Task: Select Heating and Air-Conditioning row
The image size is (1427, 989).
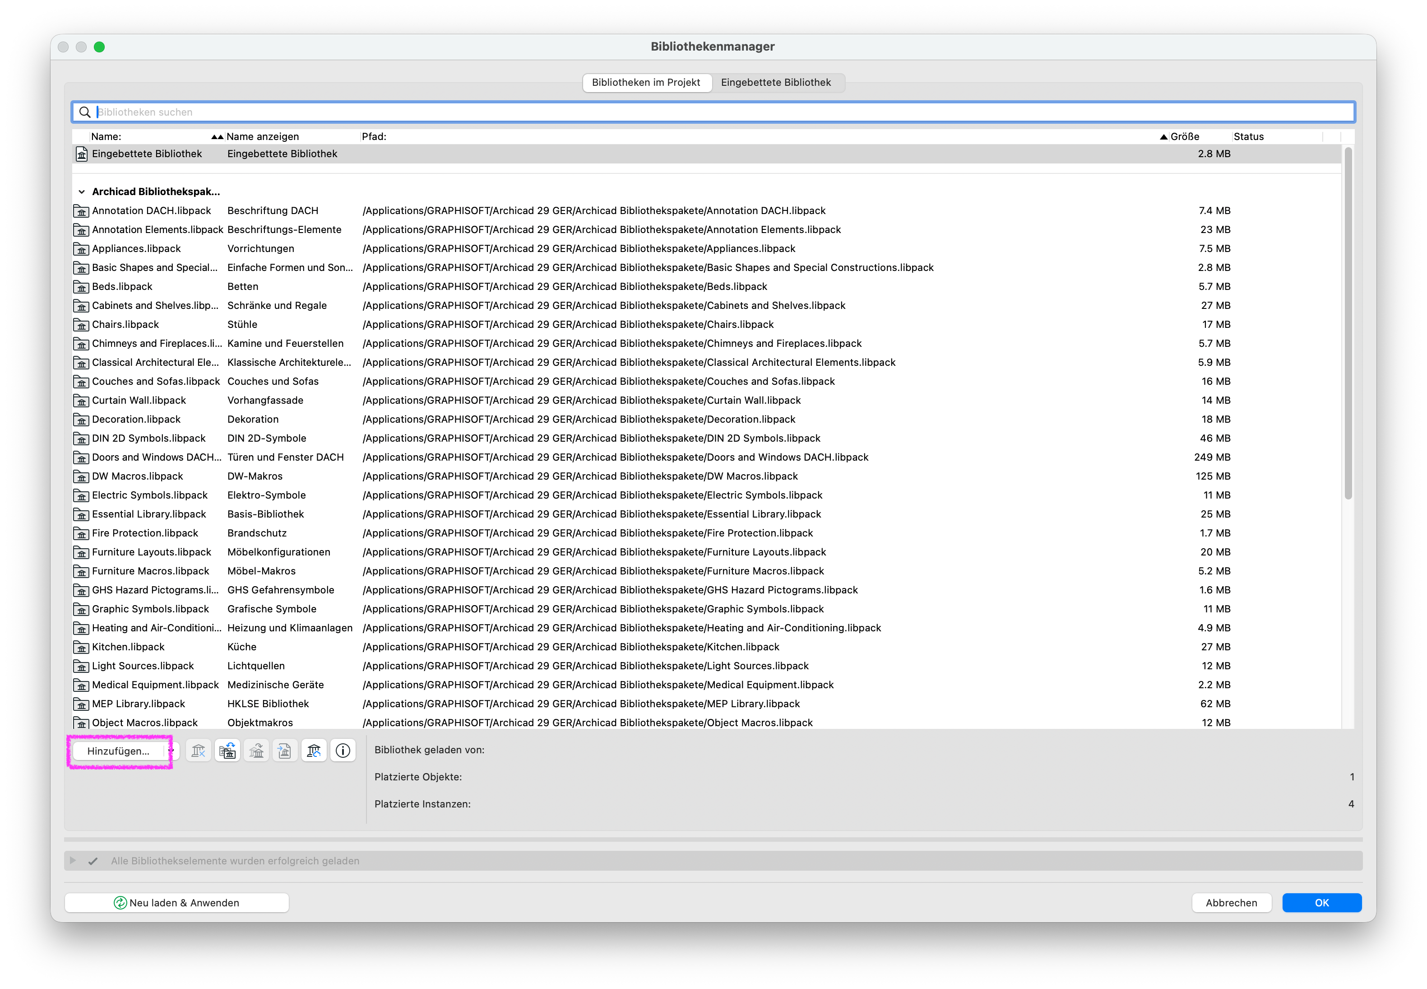Action: 706,628
